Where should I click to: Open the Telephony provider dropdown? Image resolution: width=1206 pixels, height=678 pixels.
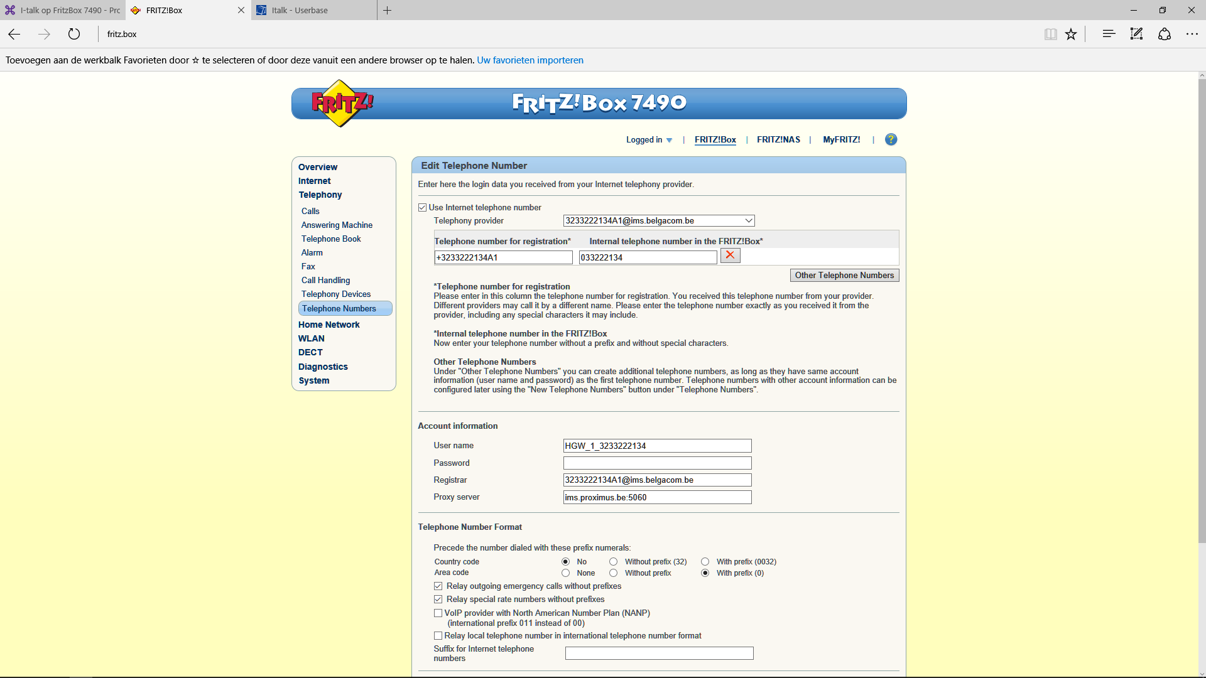tap(749, 221)
